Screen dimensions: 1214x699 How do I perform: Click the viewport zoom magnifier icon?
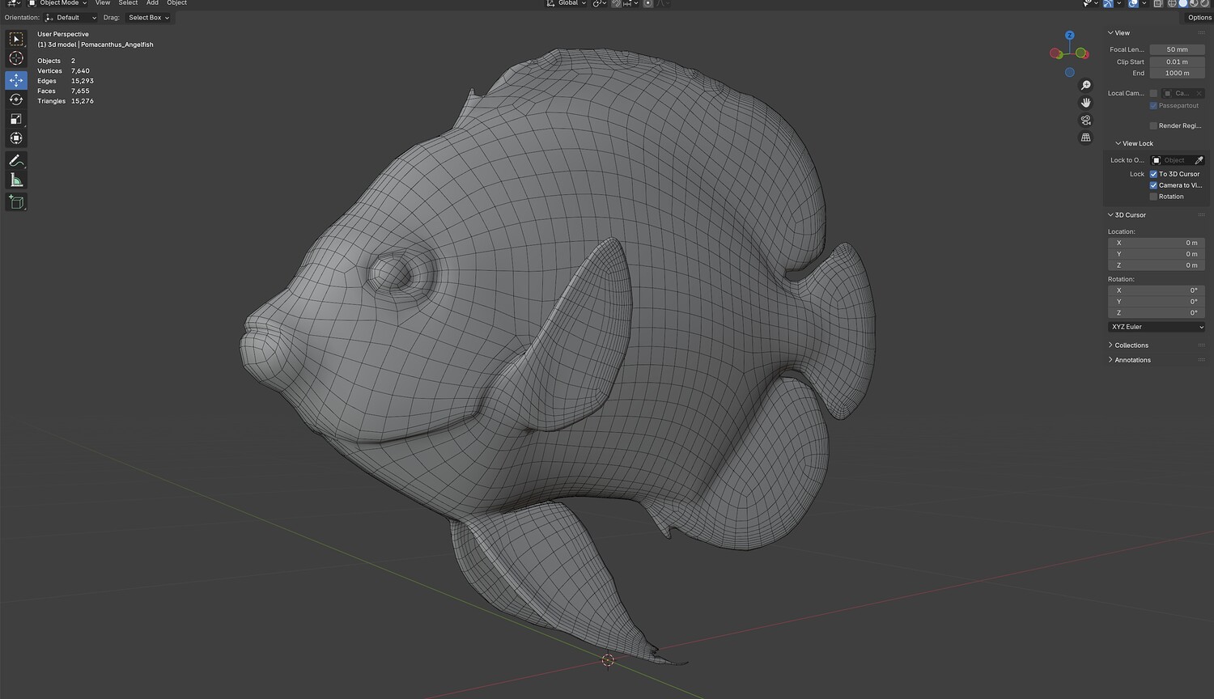[x=1086, y=85]
